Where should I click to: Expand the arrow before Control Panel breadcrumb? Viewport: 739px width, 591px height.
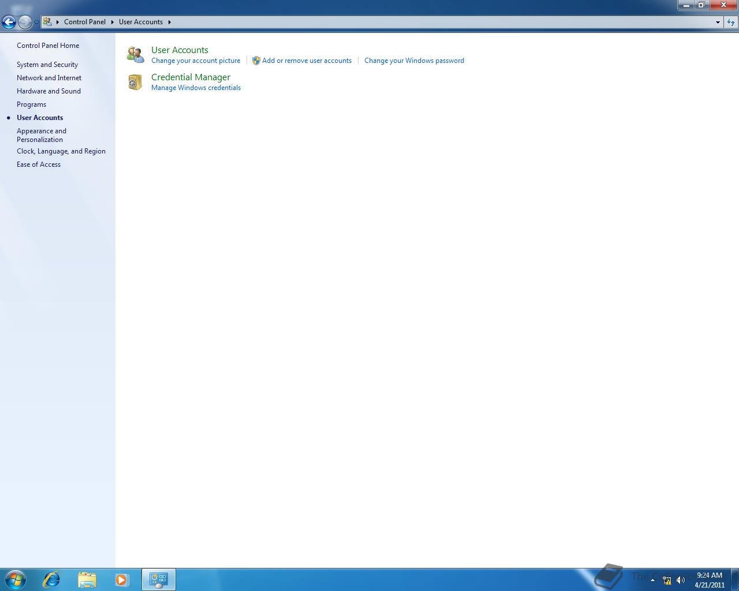click(57, 22)
